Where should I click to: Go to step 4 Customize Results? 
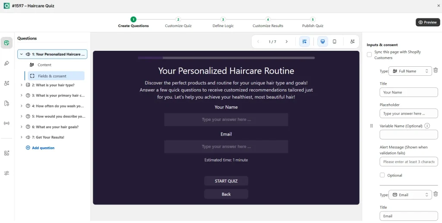click(268, 22)
